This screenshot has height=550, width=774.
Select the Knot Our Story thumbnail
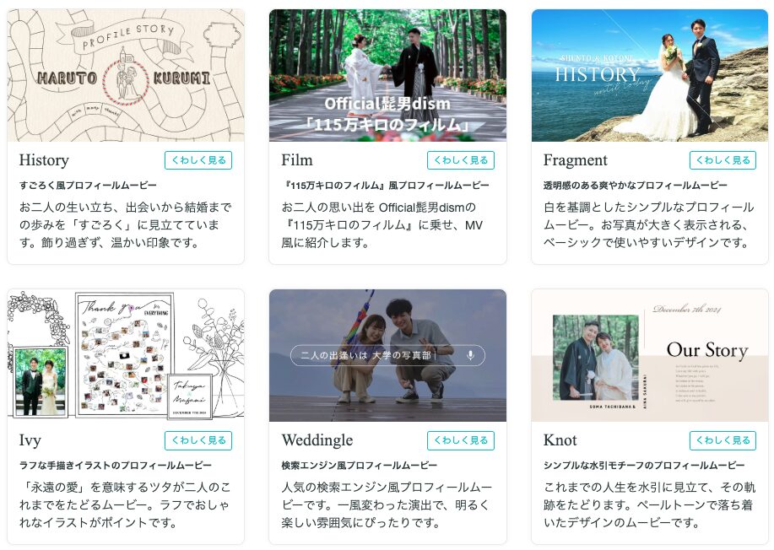[x=650, y=356]
